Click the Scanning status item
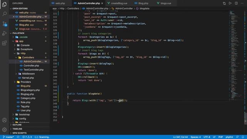Screen dimensions: 247x139 point(42,137)
